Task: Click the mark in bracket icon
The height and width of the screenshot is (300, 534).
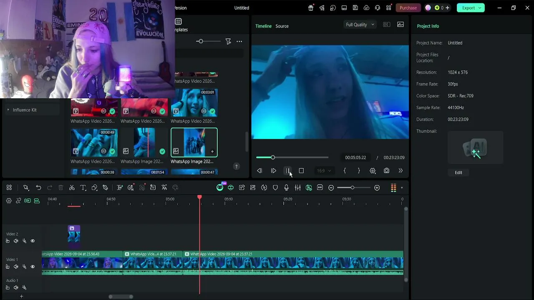Action: point(345,171)
